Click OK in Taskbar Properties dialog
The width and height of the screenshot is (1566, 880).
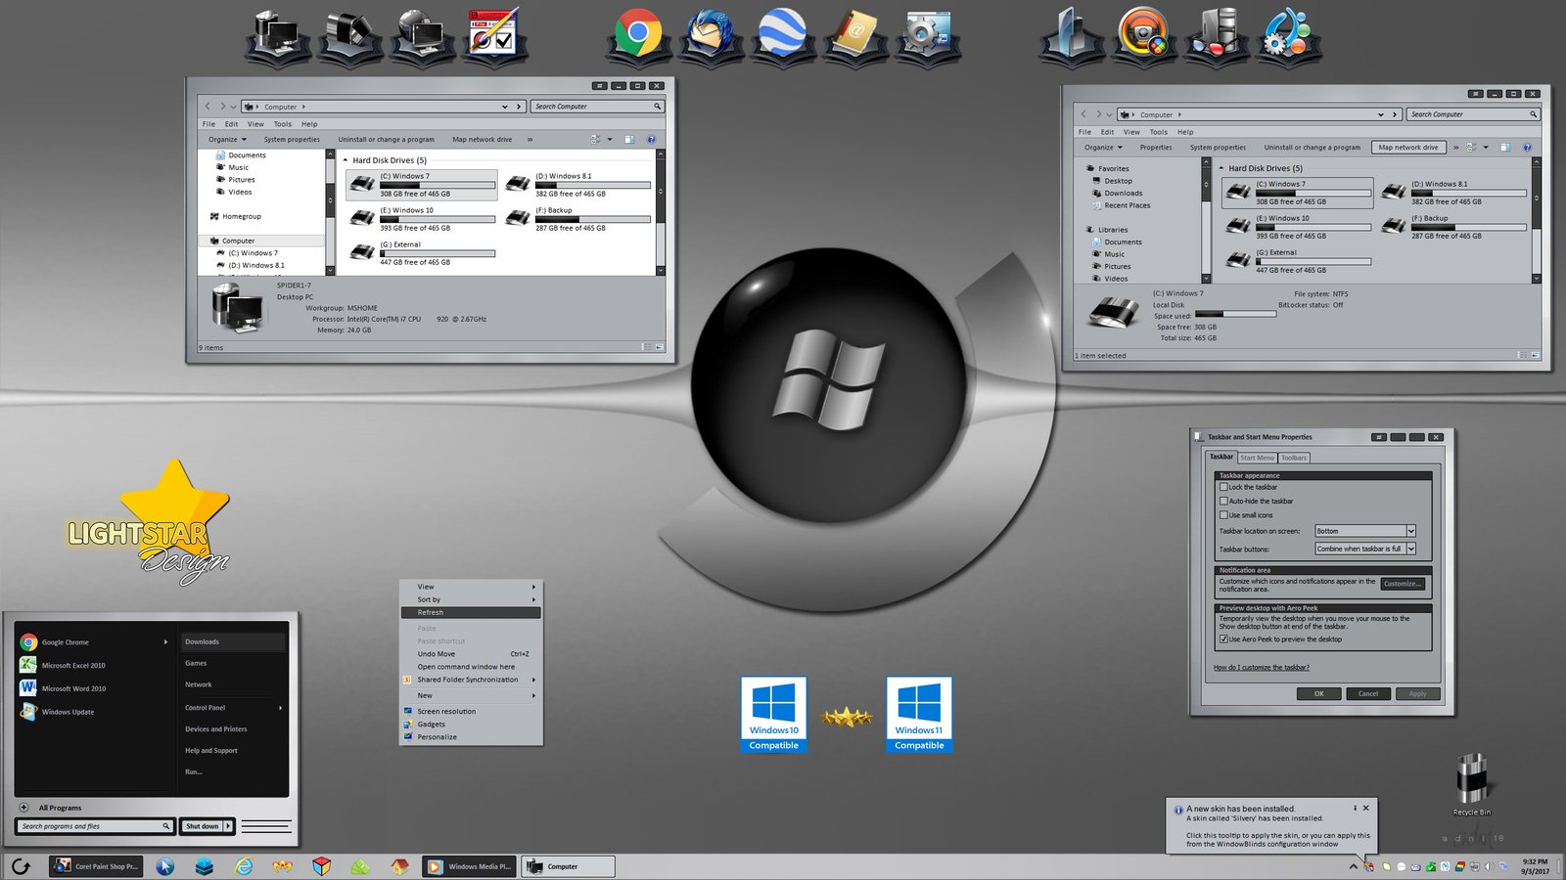tap(1318, 693)
